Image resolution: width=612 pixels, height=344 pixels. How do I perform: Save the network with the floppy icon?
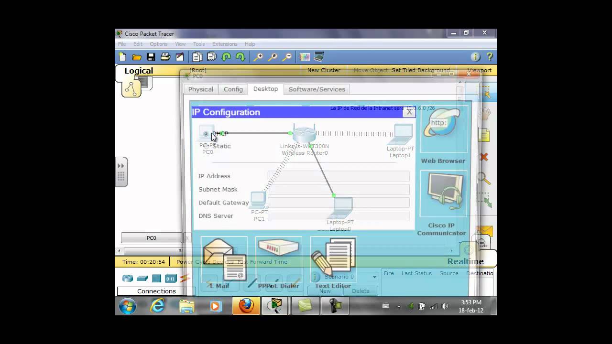[151, 57]
